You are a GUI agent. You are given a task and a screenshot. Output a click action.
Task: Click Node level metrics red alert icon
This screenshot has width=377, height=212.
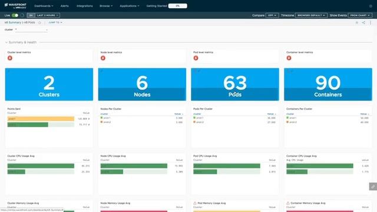pos(103,58)
